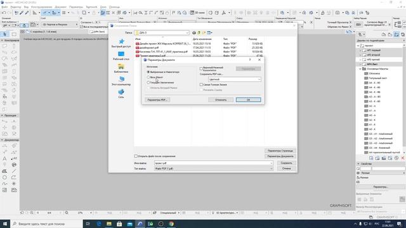Screen dimensions: 406x228
Task: Create a new folder in save dialog
Action: coord(204,33)
